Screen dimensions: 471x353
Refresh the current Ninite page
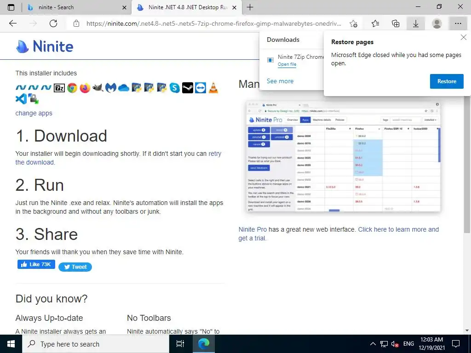coord(53,23)
